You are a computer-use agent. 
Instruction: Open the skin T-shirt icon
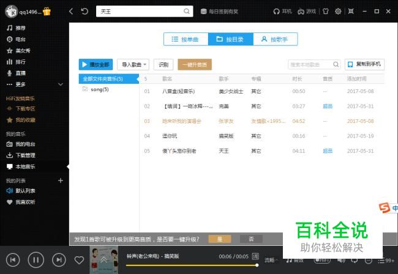tap(325, 12)
